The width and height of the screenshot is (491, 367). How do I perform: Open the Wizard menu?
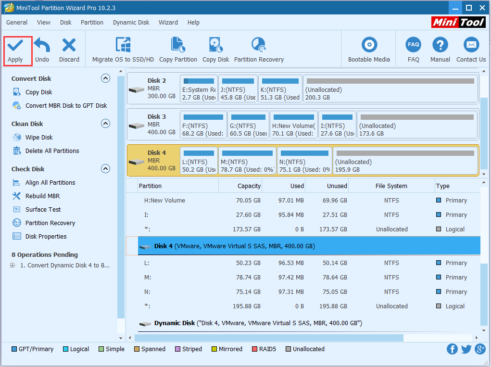[168, 22]
